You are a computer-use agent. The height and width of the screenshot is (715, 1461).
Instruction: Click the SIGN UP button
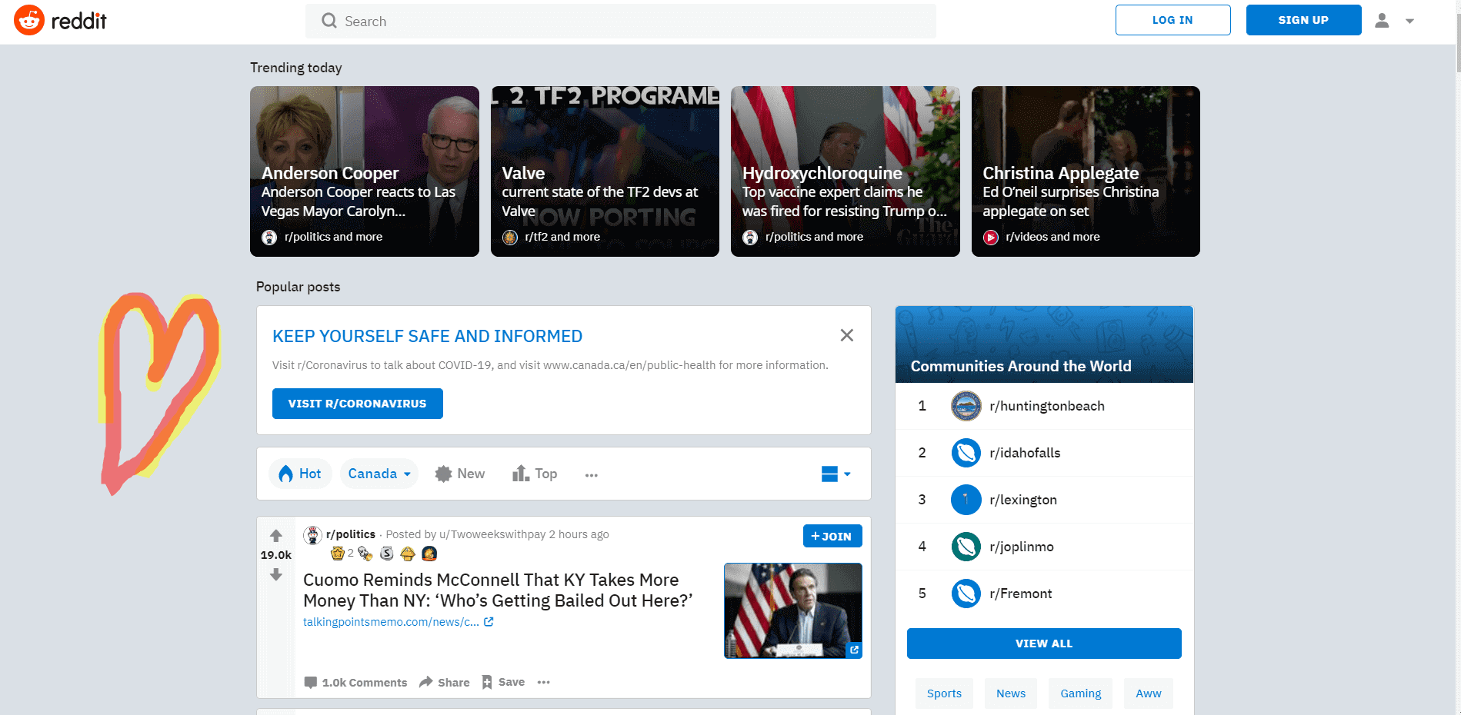click(x=1304, y=20)
